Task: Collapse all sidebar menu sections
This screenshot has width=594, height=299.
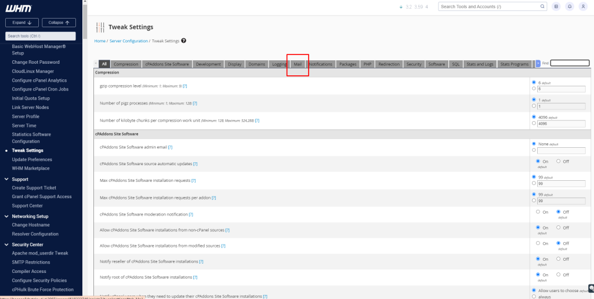Action: click(x=59, y=23)
